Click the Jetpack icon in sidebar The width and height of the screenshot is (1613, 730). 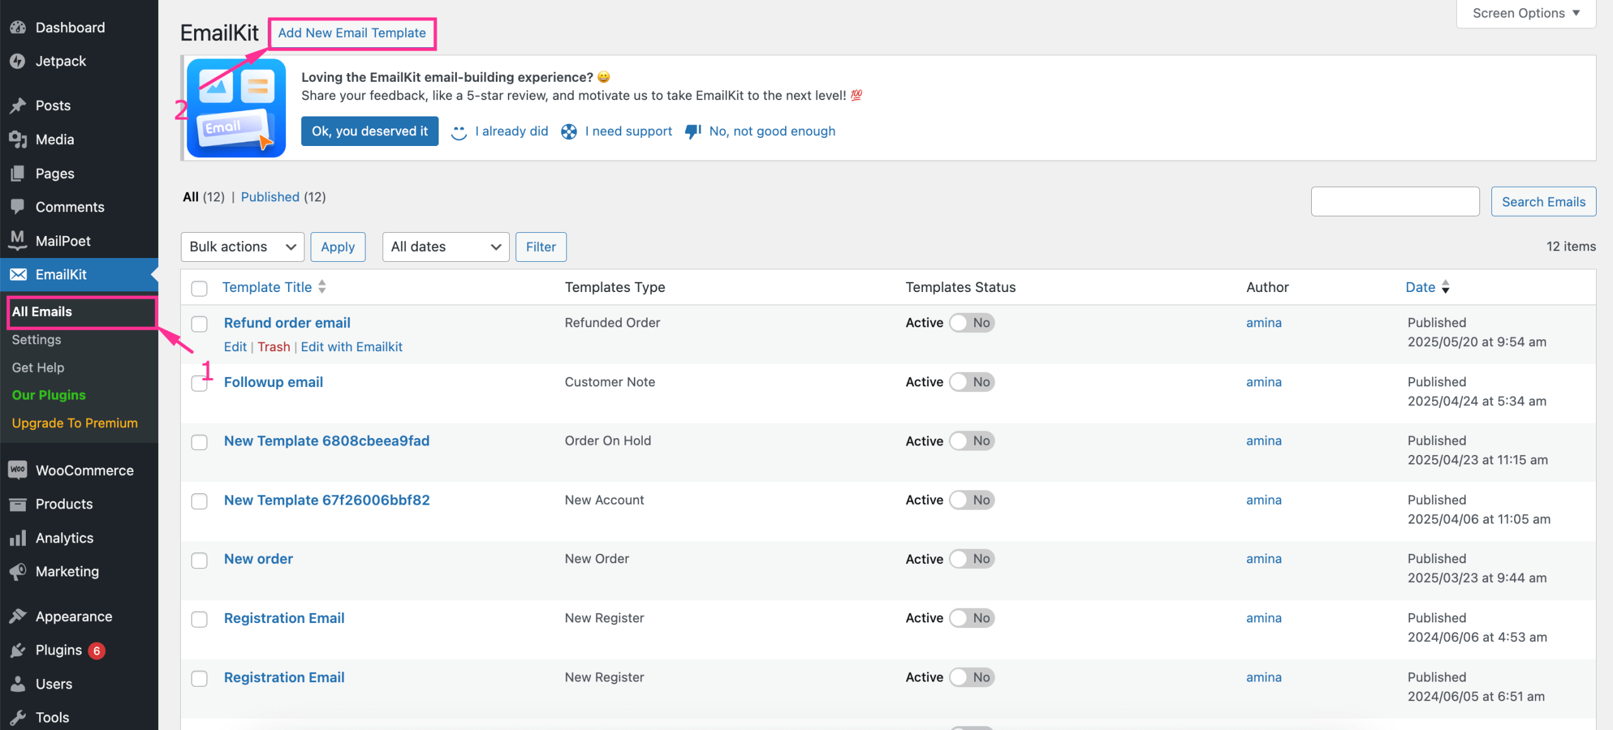(x=18, y=61)
